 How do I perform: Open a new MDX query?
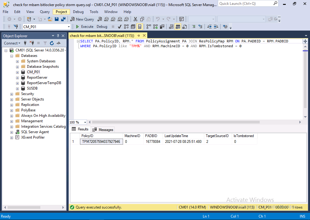106,19
